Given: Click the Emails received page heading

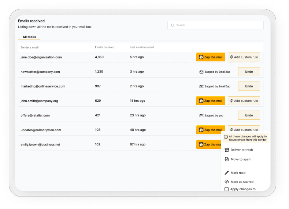Looking at the screenshot, I should tap(32, 21).
